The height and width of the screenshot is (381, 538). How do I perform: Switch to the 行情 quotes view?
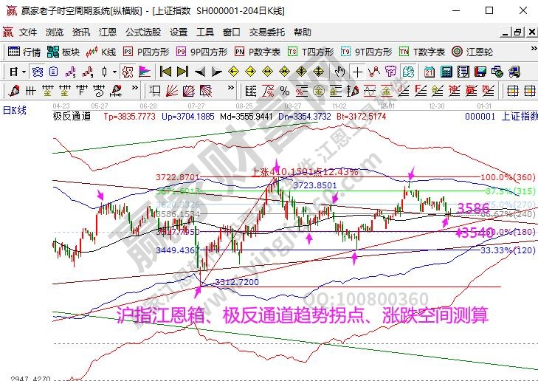24,52
